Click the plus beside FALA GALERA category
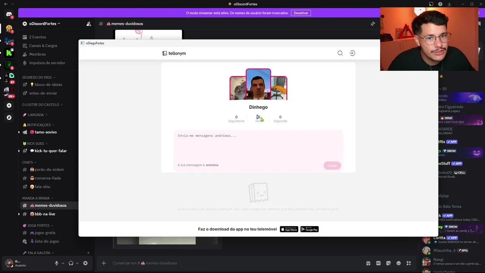 click(88, 253)
